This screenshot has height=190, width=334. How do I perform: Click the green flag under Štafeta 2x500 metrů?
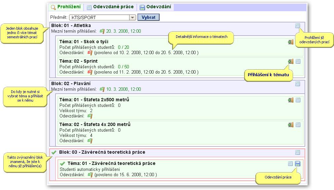click(90, 116)
